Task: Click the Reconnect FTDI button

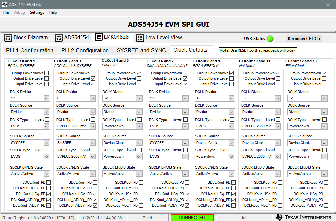Action: pos(304,38)
